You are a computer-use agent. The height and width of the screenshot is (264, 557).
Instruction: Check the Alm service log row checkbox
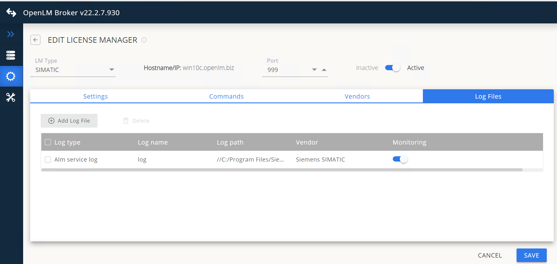click(x=48, y=160)
